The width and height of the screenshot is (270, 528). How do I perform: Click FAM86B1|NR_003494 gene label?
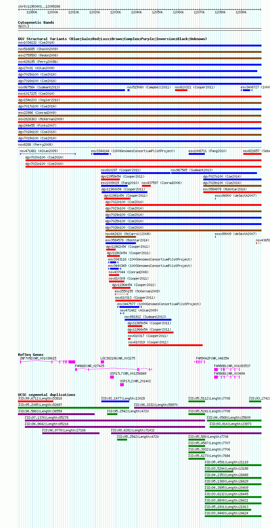(230, 373)
